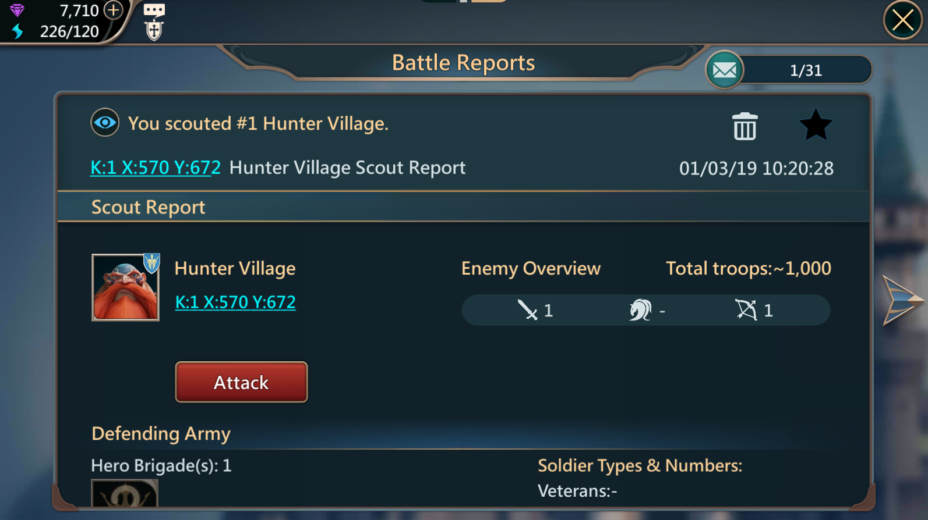Open the chat bubble icon
928x520 pixels.
point(154,10)
